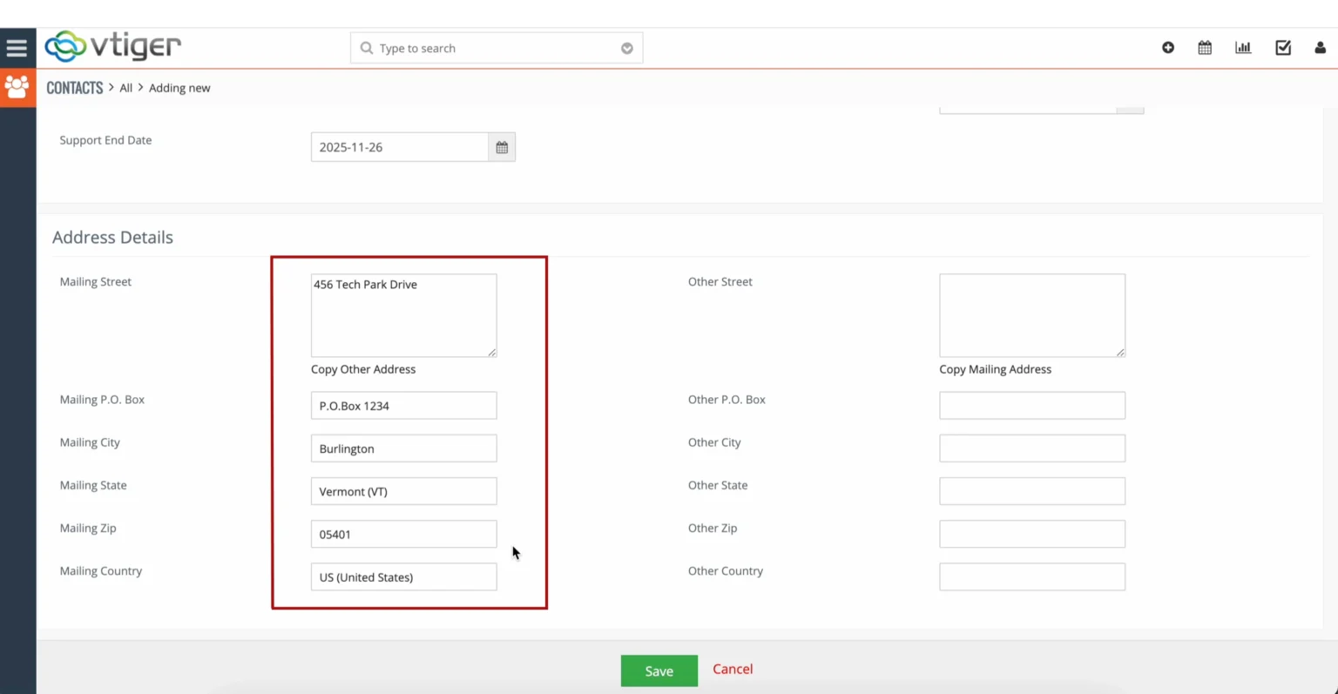
Task: Open the hamburger navigation menu
Action: 17,47
